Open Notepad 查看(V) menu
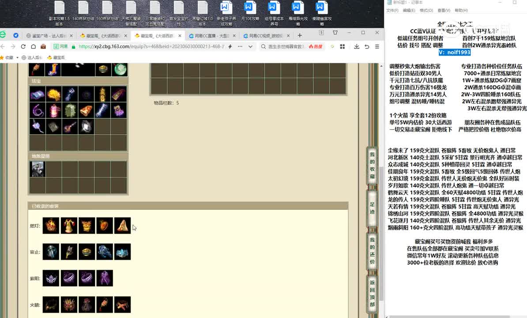 coord(444,11)
